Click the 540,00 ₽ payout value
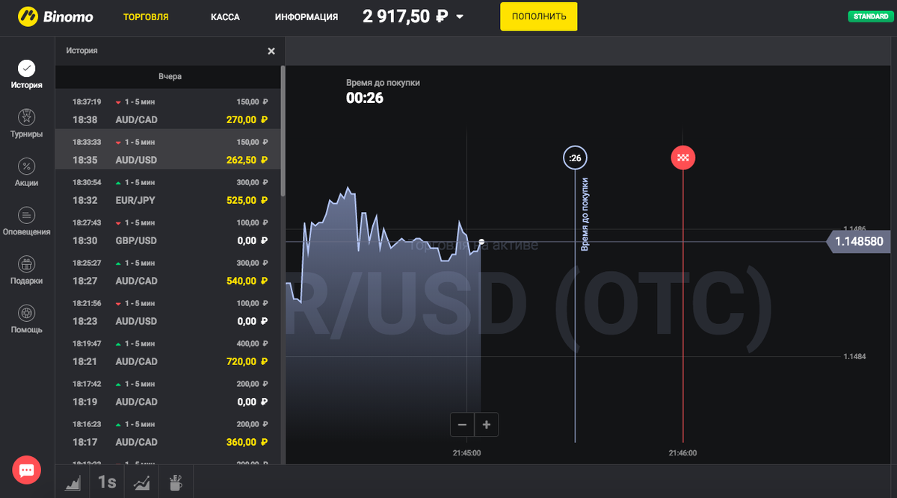The height and width of the screenshot is (498, 897). pos(247,281)
